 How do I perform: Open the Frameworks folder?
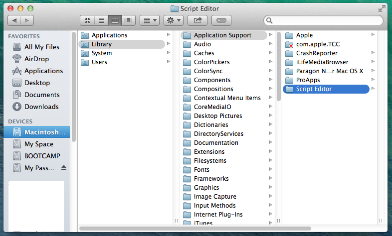tap(224, 179)
